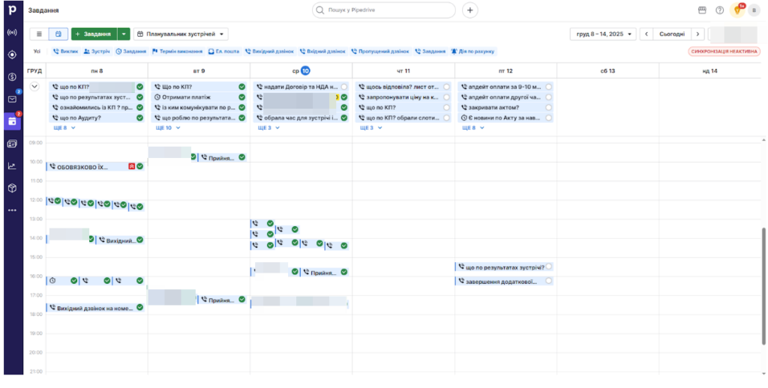768x388 pixels.
Task: Switch to calendar view icon
Action: [58, 34]
